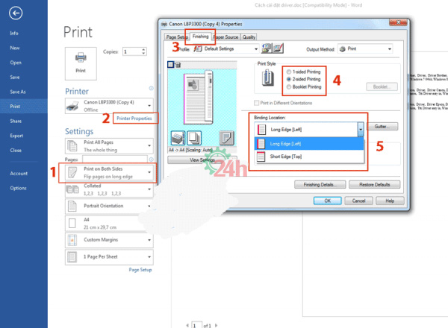Screen dimensions: 448x328
Task: Open the A4 paper size dropdown
Action: click(109, 224)
